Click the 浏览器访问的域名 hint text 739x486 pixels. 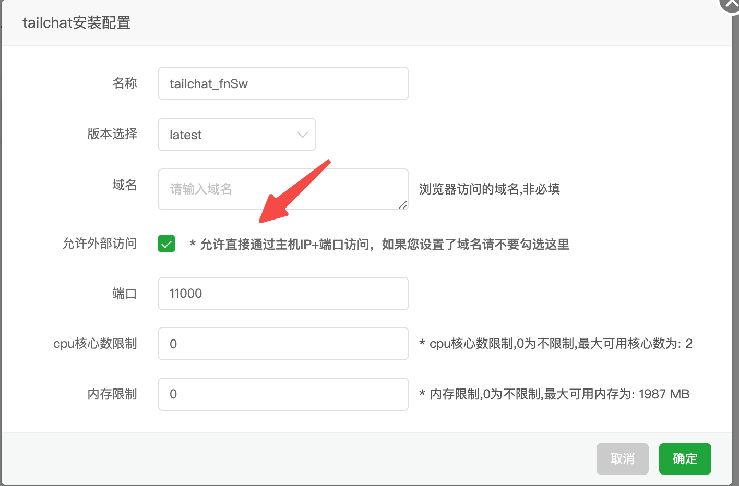(489, 189)
